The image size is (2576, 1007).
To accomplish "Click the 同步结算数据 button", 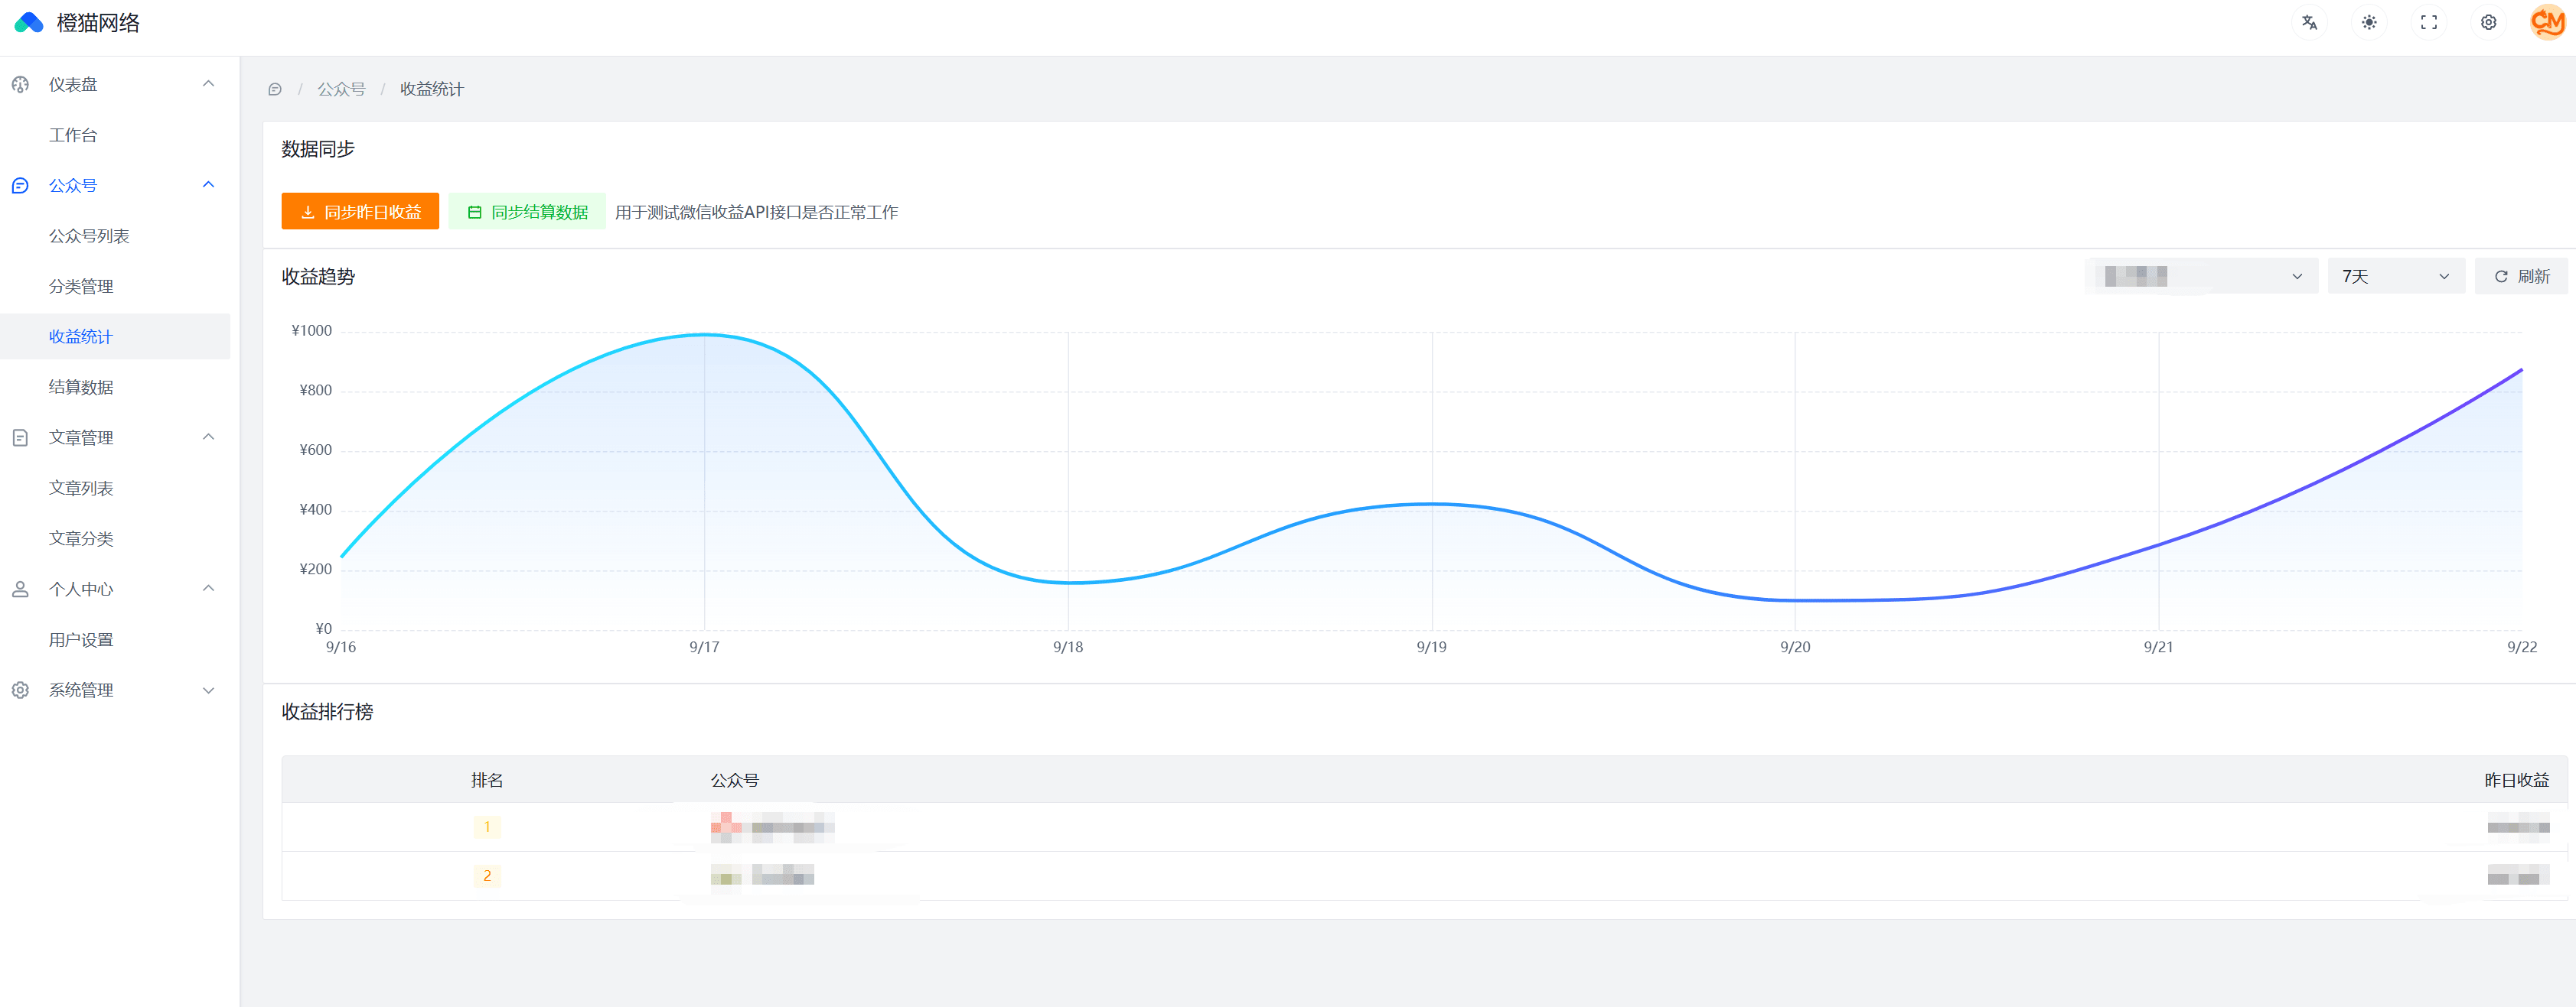I will coord(527,212).
